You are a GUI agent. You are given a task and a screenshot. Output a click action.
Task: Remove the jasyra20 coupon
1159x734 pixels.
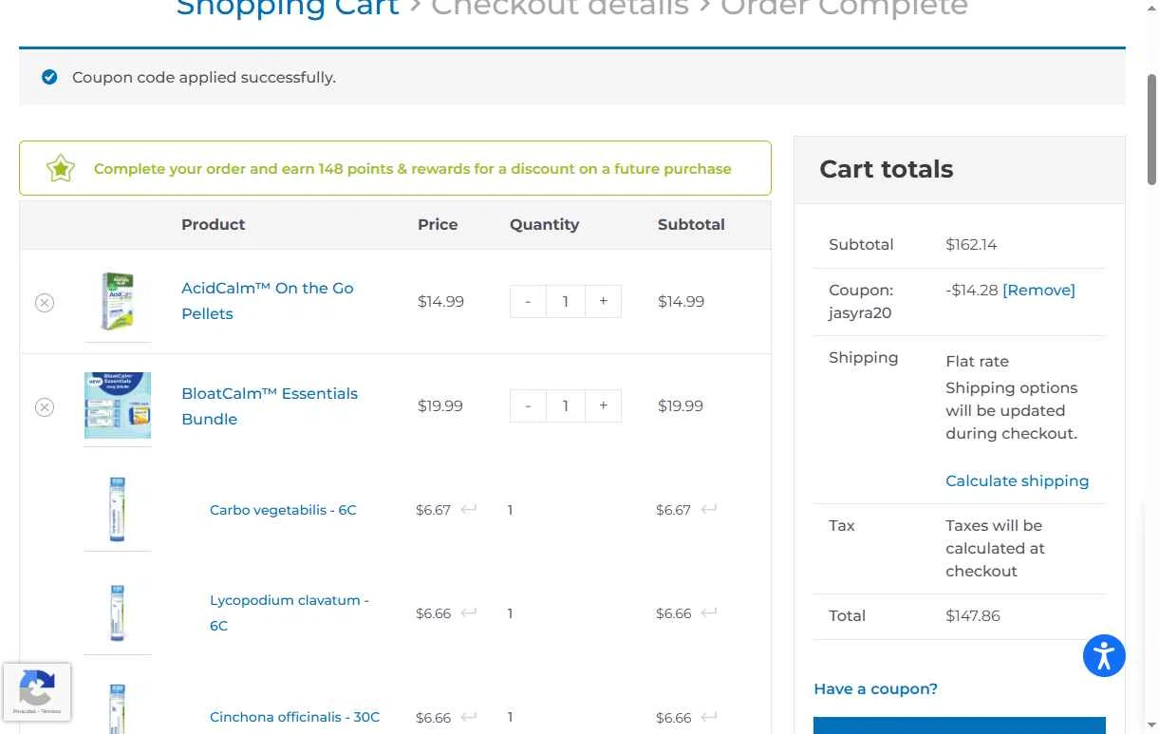click(1038, 290)
